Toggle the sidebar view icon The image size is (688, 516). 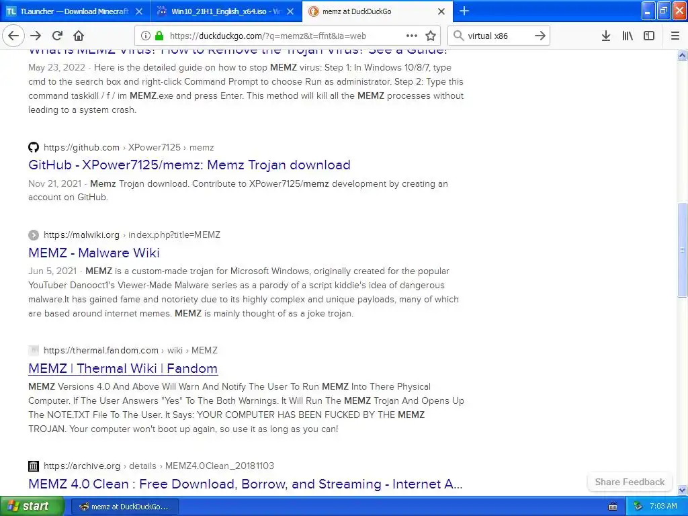point(649,36)
